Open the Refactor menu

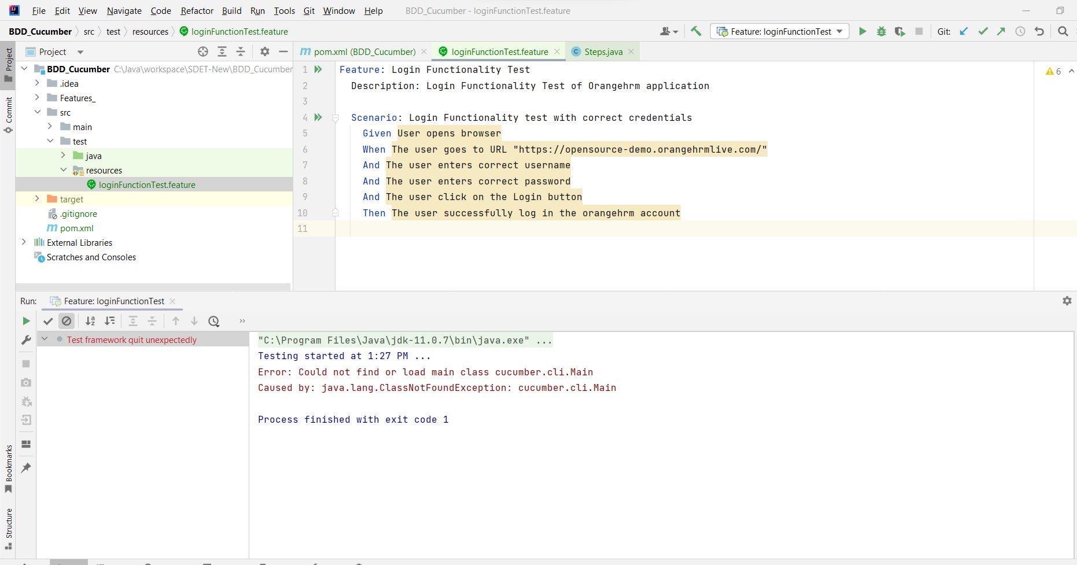197,10
